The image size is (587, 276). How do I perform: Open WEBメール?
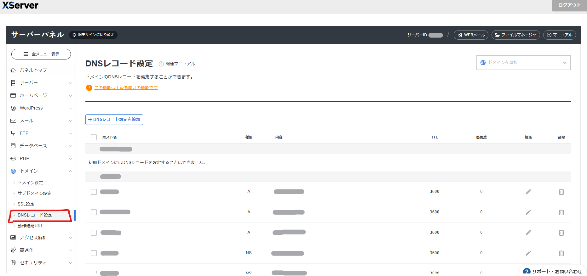point(471,35)
